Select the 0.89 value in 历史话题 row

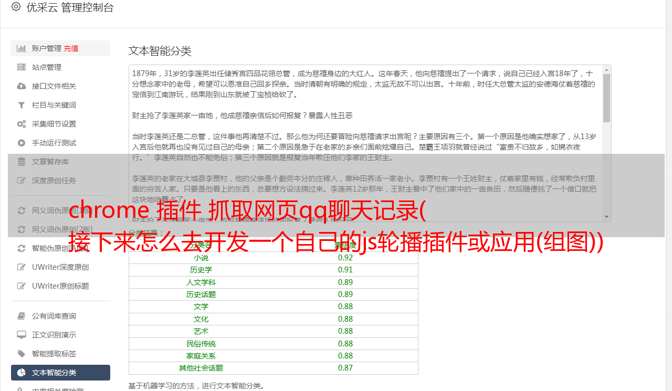pos(345,294)
